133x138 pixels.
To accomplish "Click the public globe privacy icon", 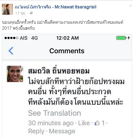I will point(31,13).
